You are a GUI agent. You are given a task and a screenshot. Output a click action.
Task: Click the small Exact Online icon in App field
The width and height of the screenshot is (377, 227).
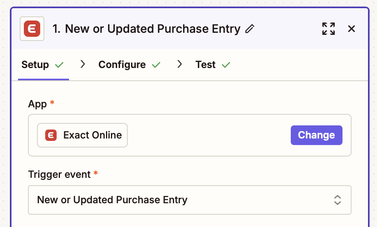[51, 135]
